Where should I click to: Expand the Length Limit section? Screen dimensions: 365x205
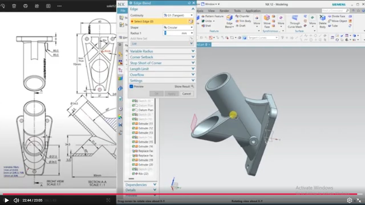[x=162, y=69]
